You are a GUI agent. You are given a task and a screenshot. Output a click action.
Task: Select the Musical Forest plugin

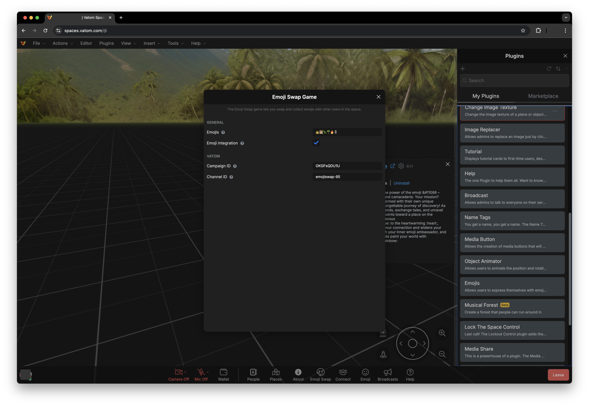512,308
